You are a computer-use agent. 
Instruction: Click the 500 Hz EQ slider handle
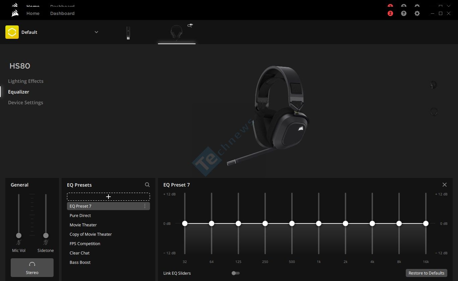292,223
